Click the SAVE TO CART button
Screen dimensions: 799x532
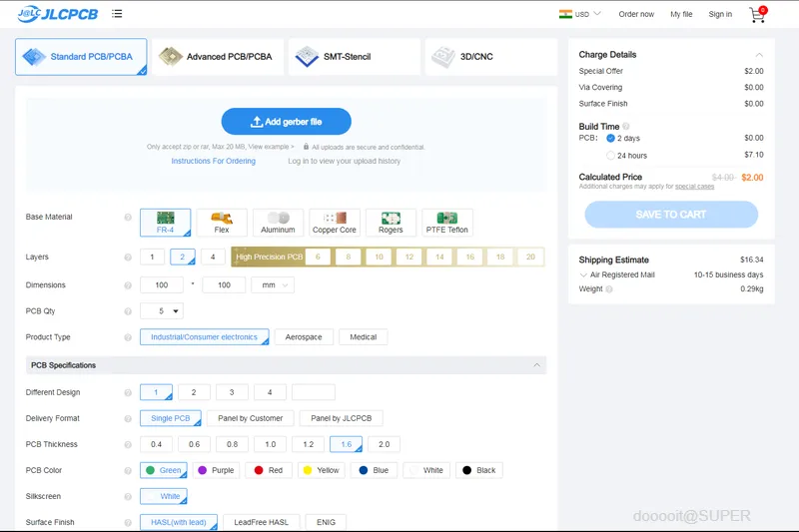click(x=671, y=215)
